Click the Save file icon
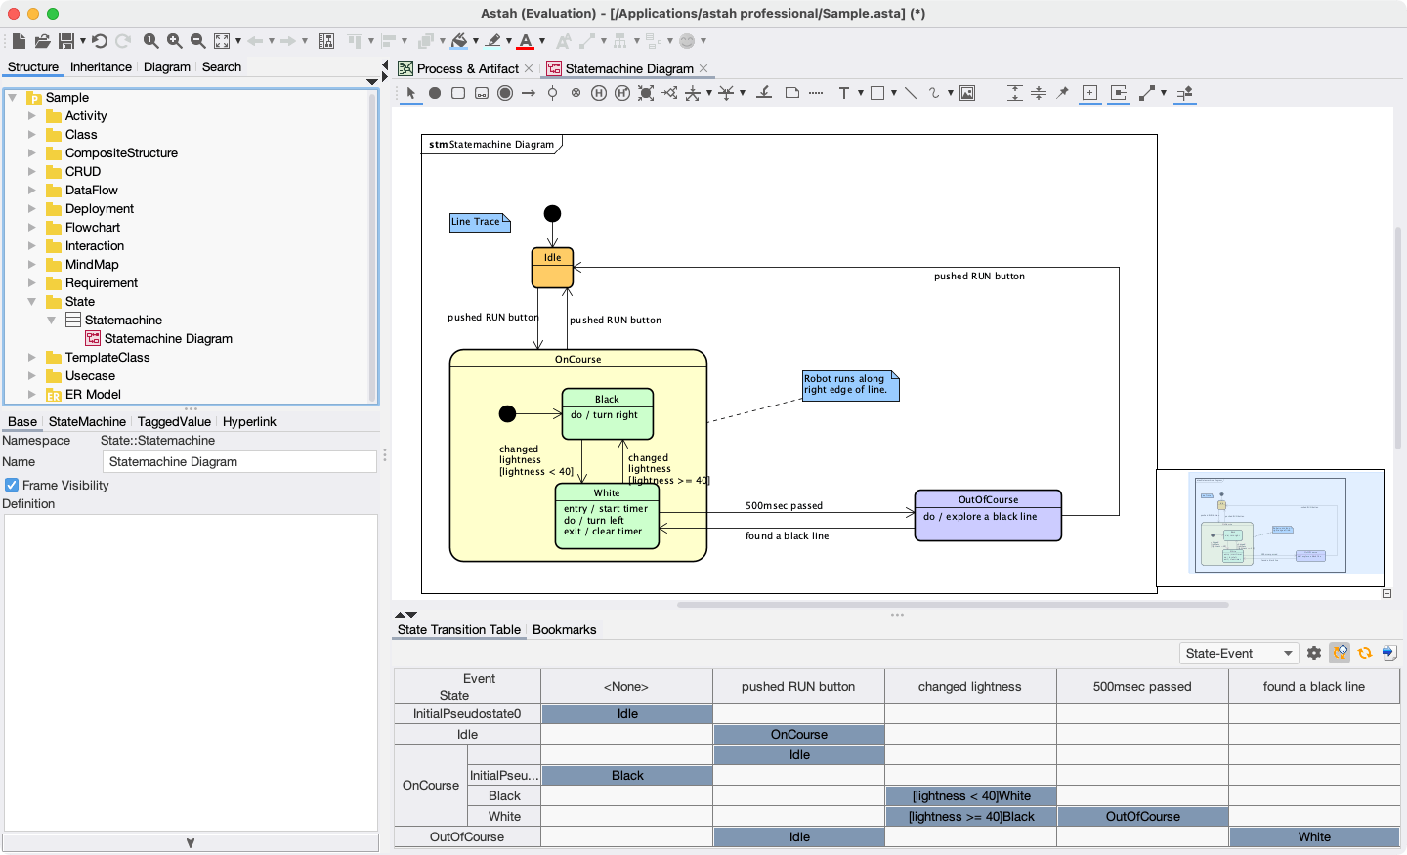This screenshot has height=855, width=1407. (66, 41)
